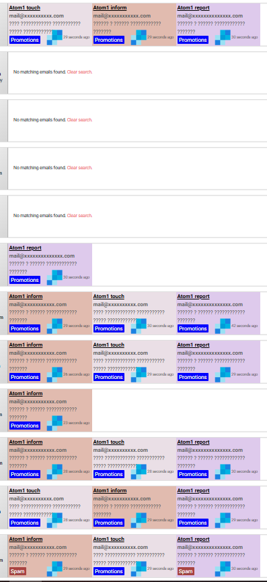Click the second "Clear search" link from the top

point(79,120)
